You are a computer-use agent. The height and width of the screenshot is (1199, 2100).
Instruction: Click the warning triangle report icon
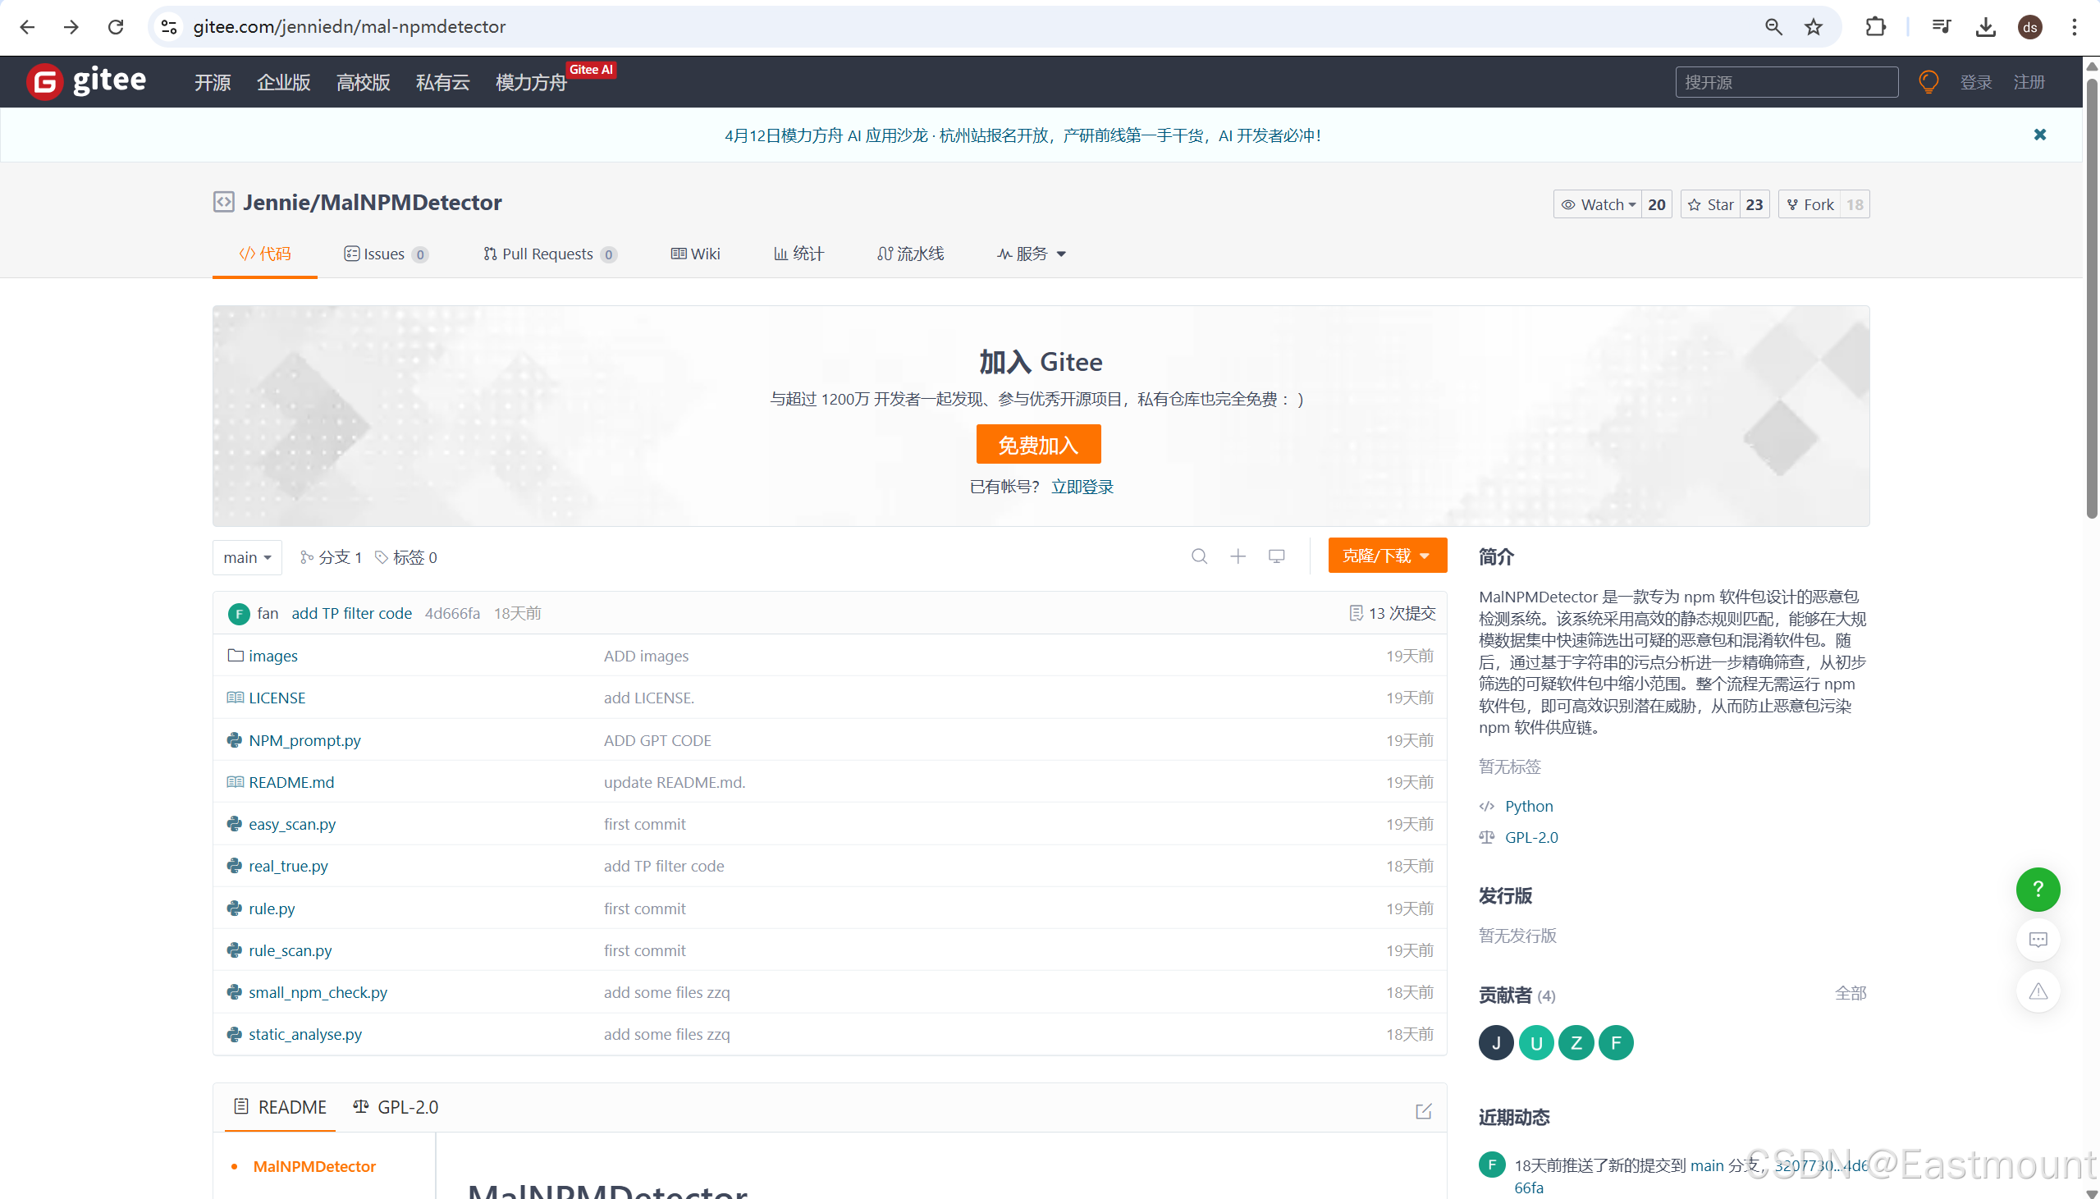coord(2038,991)
